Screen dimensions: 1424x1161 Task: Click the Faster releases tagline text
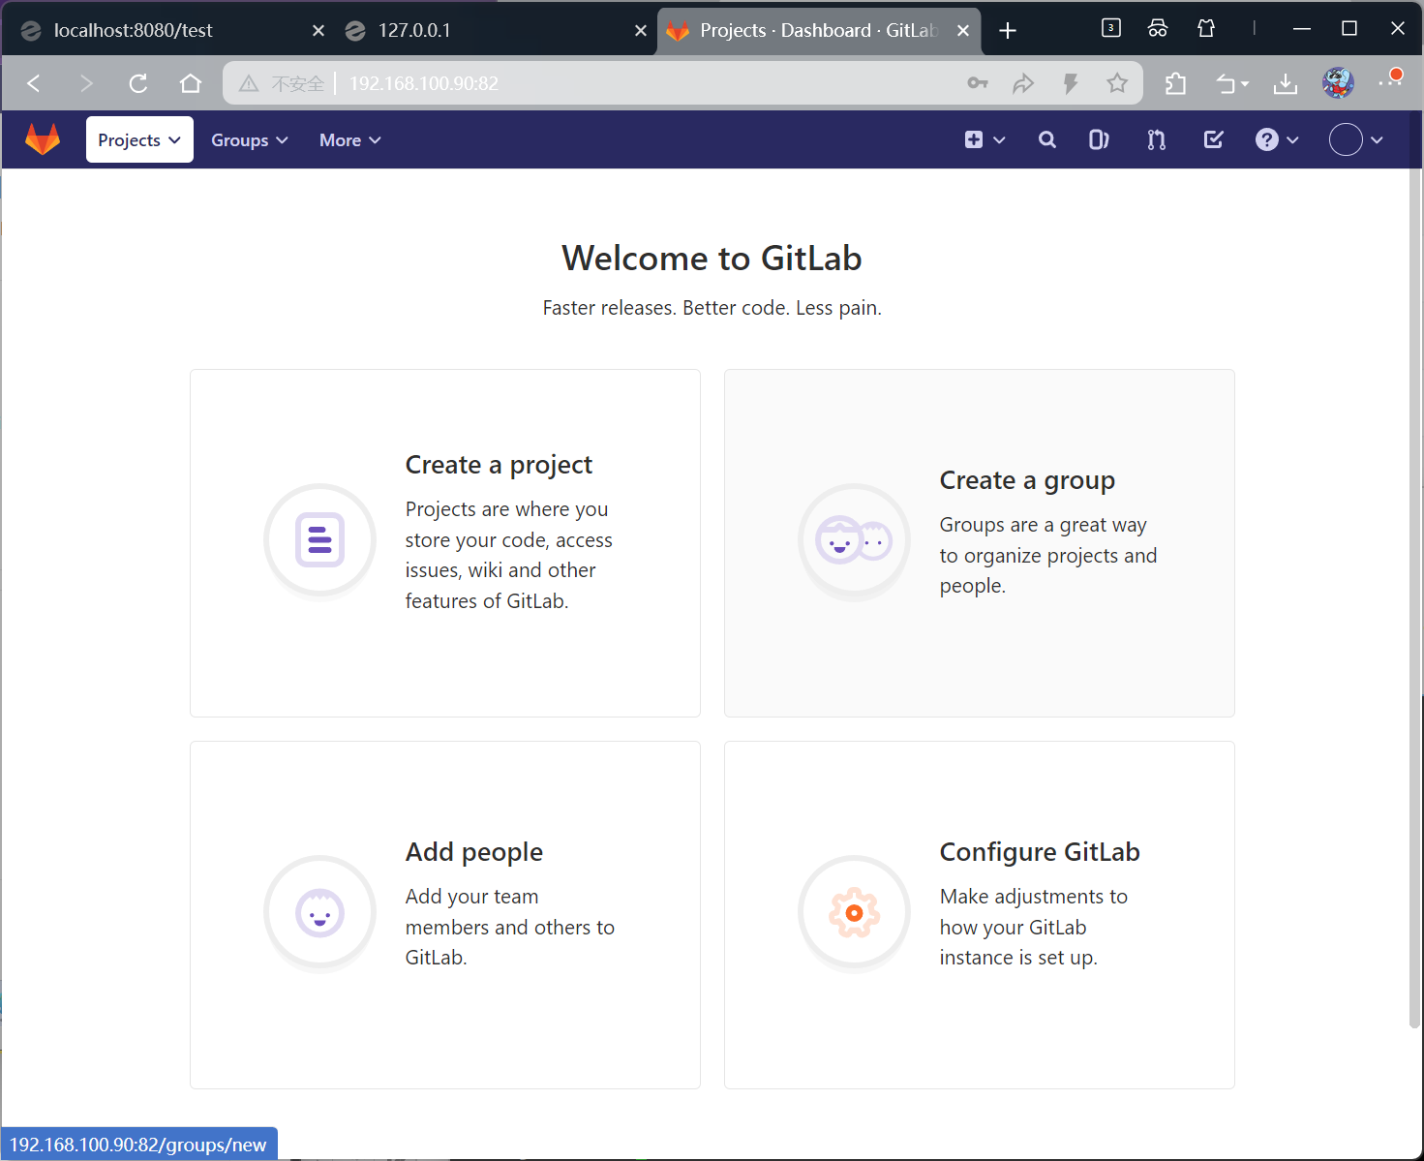[712, 308]
